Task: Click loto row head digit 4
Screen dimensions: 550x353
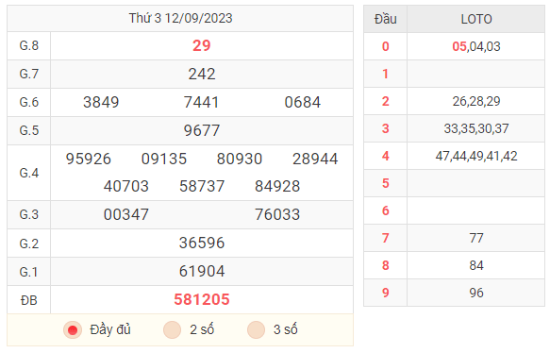Action: pyautogui.click(x=386, y=156)
